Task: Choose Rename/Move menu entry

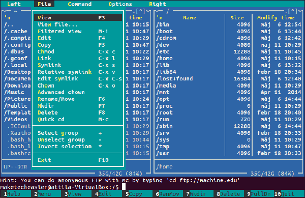Action: click(x=78, y=99)
